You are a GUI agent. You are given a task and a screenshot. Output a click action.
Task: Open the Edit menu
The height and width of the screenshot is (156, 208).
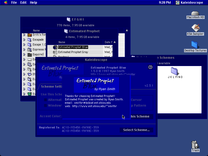pyautogui.click(x=23, y=3)
